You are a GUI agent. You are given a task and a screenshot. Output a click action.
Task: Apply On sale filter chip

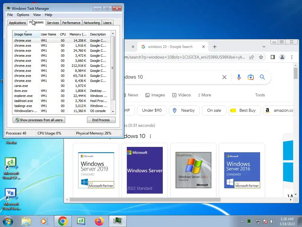coord(214,111)
